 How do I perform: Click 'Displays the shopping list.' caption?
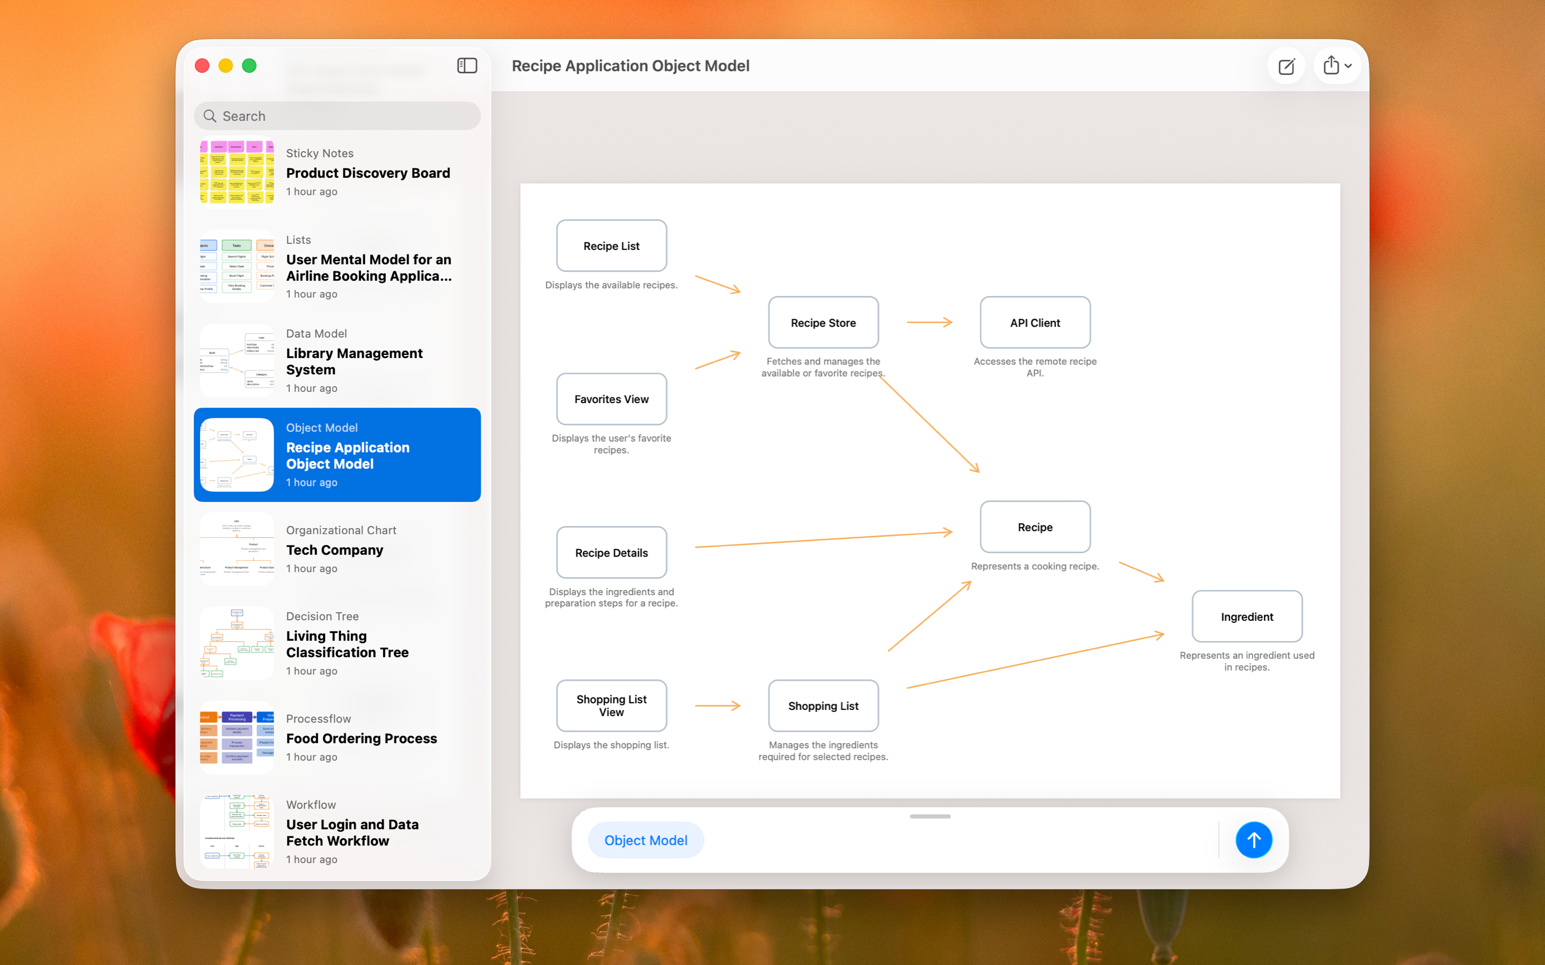pyautogui.click(x=611, y=745)
